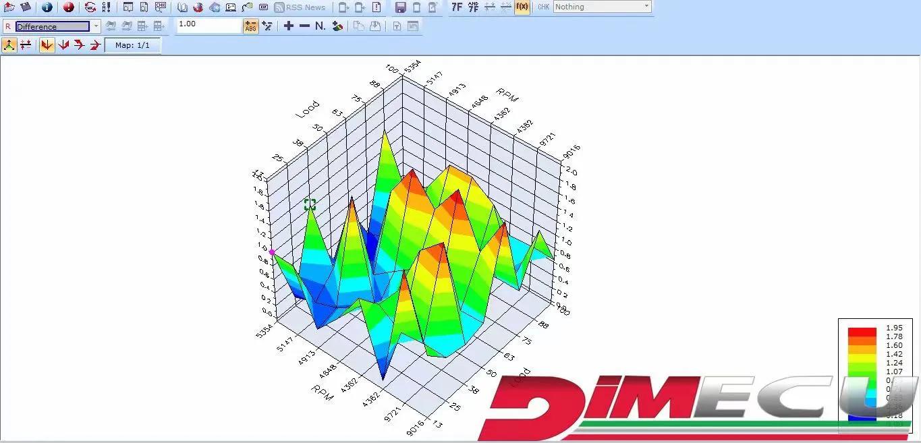Click the green selection marker on the surface
Image resolution: width=921 pixels, height=443 pixels.
click(x=310, y=204)
